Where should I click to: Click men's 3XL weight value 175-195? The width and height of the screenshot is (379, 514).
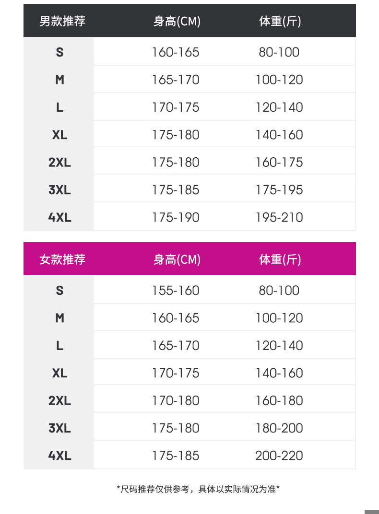point(279,190)
